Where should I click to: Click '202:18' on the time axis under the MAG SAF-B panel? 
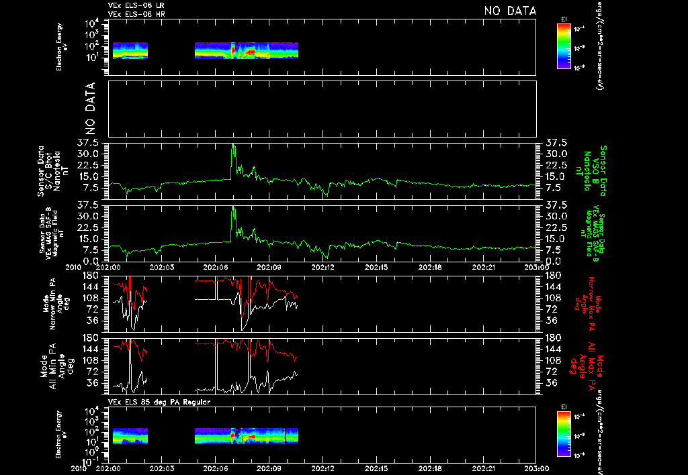(430, 267)
